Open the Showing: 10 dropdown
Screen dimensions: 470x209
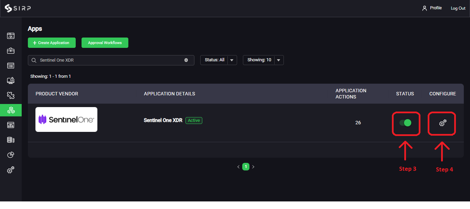263,60
